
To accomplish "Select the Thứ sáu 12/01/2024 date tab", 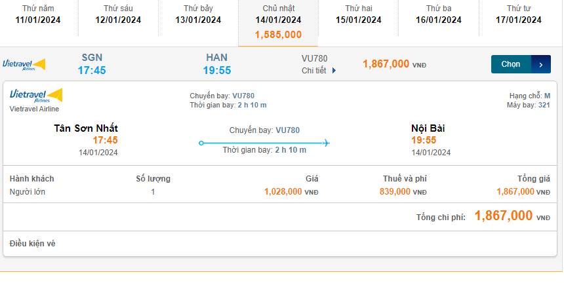I will coord(118,14).
